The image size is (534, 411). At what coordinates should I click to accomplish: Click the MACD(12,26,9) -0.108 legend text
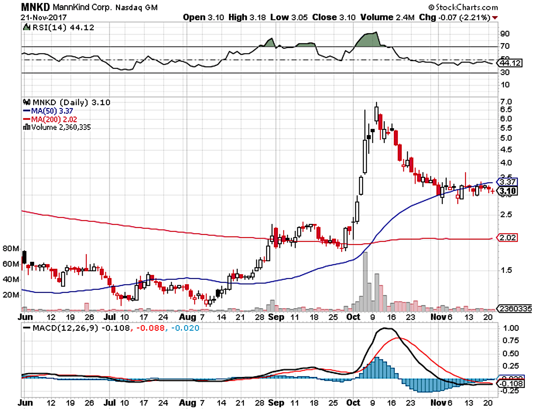tap(81, 328)
